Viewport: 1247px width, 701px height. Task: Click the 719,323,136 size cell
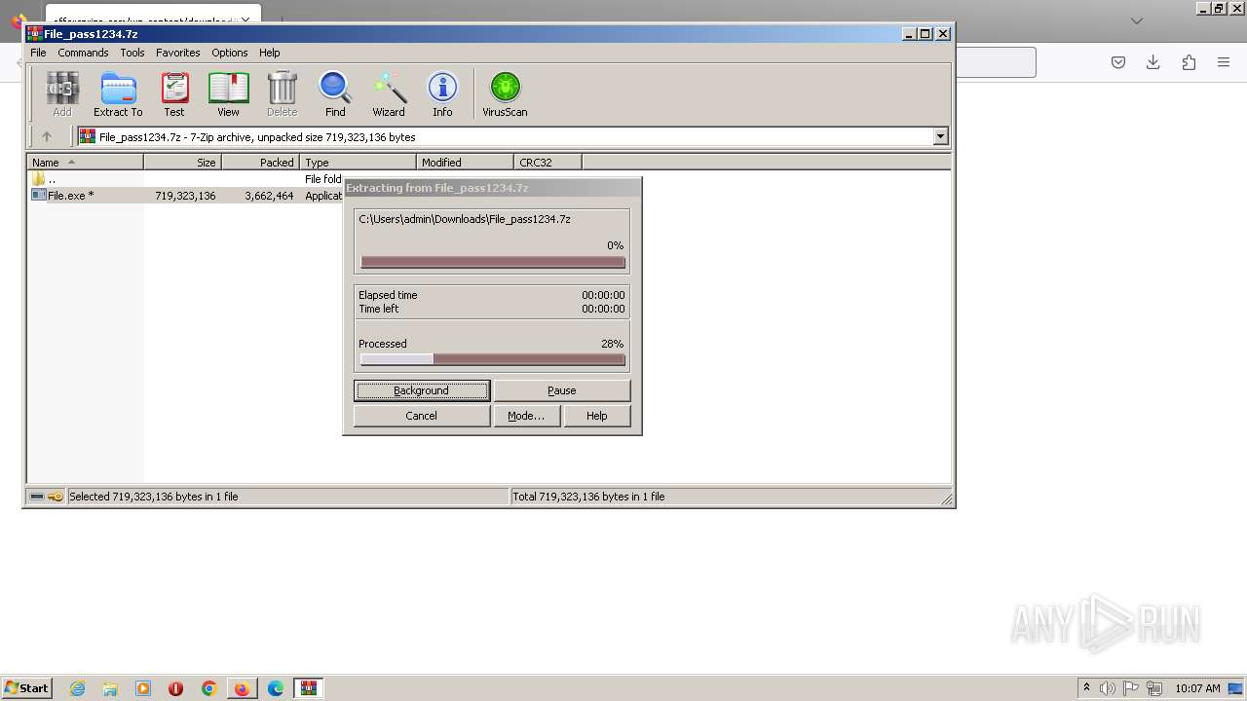(x=185, y=196)
